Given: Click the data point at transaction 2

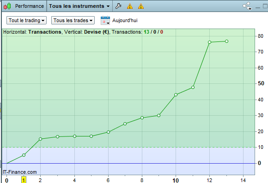Looking at the screenshot, I should (41, 139).
